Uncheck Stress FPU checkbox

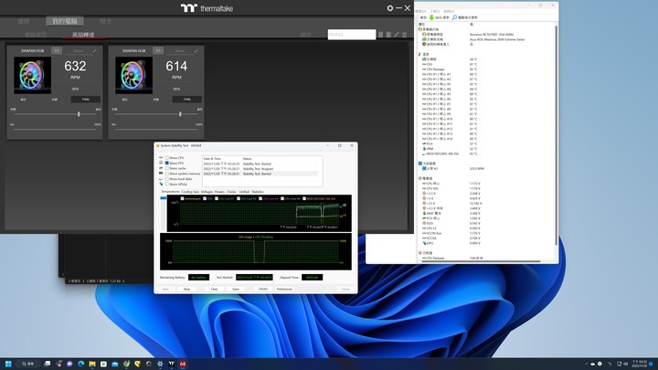(166, 163)
